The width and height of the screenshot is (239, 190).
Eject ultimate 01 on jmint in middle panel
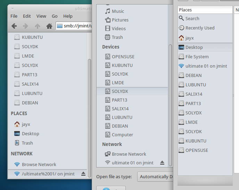(x=162, y=163)
